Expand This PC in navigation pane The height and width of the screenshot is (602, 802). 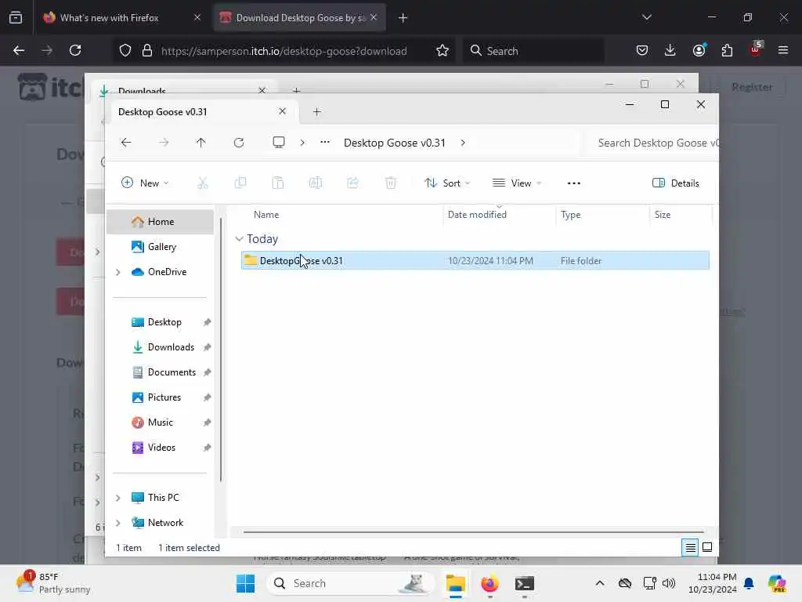tap(118, 498)
